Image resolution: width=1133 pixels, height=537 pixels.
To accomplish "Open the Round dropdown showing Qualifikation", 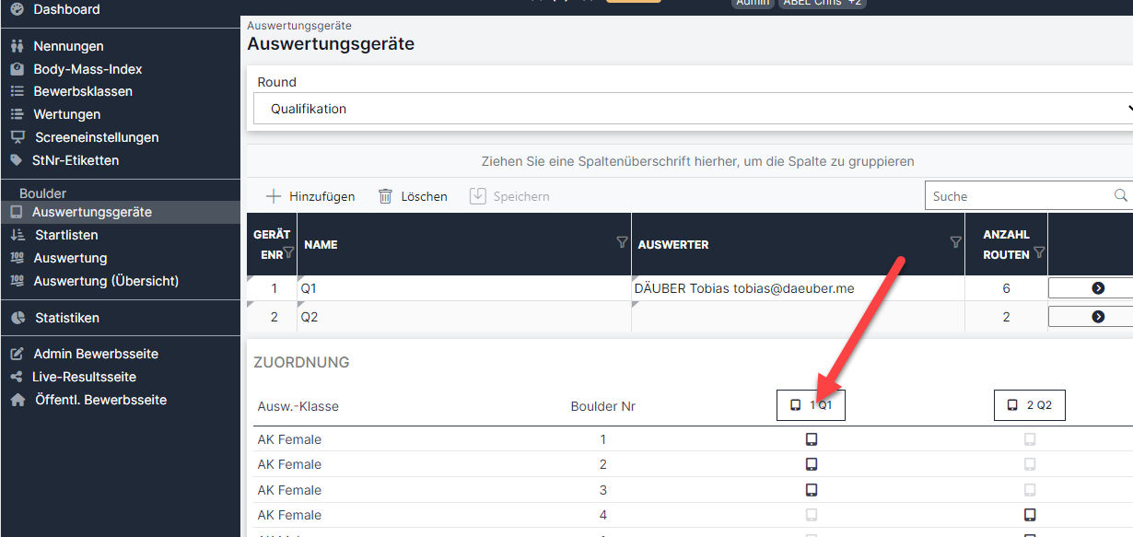I will [693, 109].
